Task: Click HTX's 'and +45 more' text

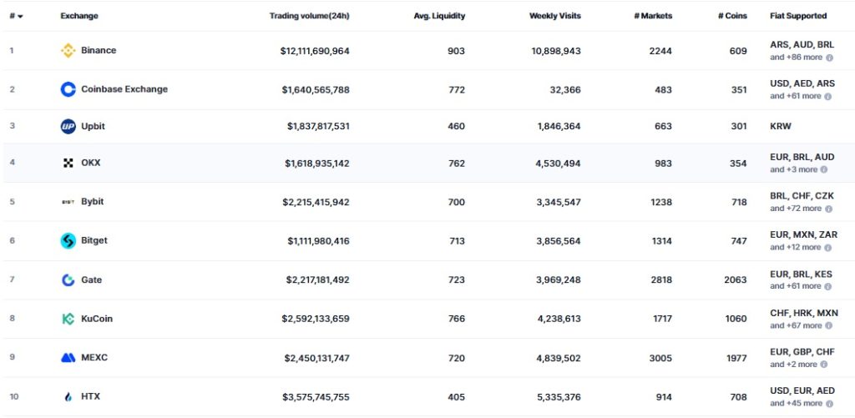Action: click(796, 404)
